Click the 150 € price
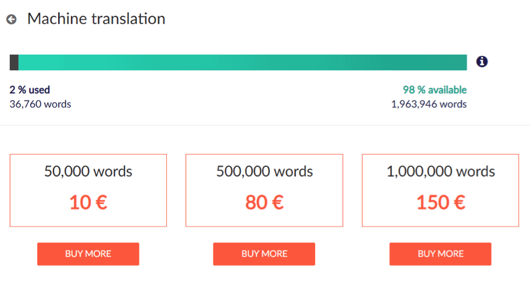Viewport: 531px width, 283px height. point(441,202)
